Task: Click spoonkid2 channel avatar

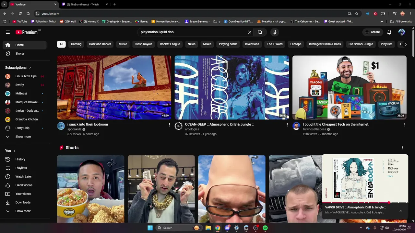Action: [61, 126]
